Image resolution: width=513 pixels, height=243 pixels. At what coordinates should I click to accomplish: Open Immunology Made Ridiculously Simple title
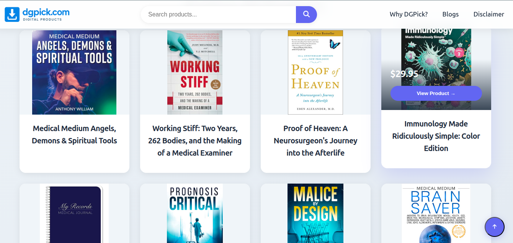click(x=436, y=136)
